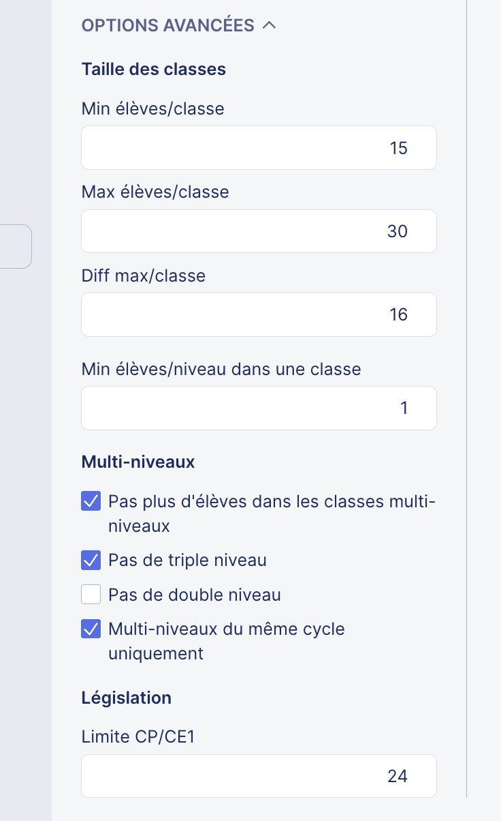501x821 pixels.
Task: Select the 'Min élèves/classe' input field
Action: (259, 147)
